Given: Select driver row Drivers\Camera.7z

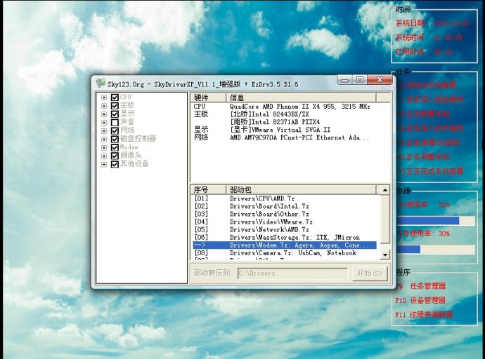Looking at the screenshot, I should (x=285, y=253).
